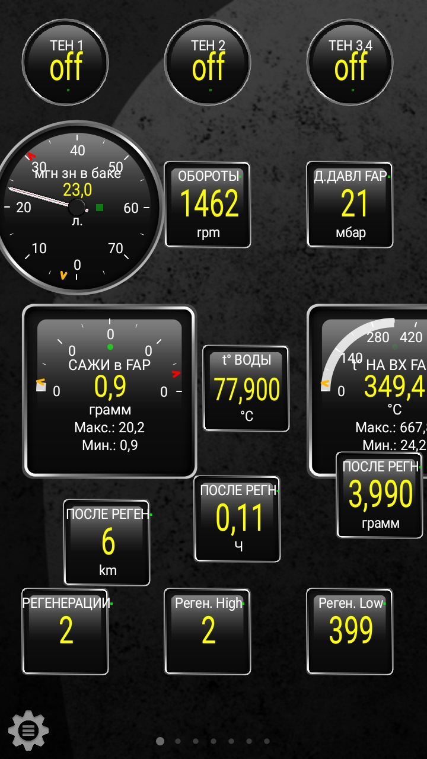Click the "Мин.: 24,2" temperature value

tap(394, 445)
